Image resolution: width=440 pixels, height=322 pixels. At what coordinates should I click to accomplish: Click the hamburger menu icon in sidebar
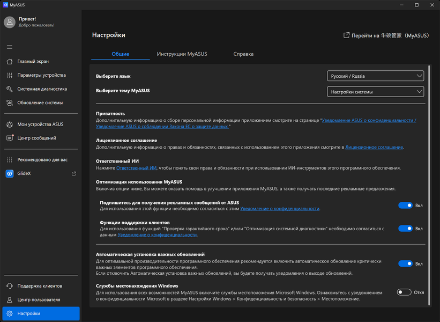click(9, 47)
